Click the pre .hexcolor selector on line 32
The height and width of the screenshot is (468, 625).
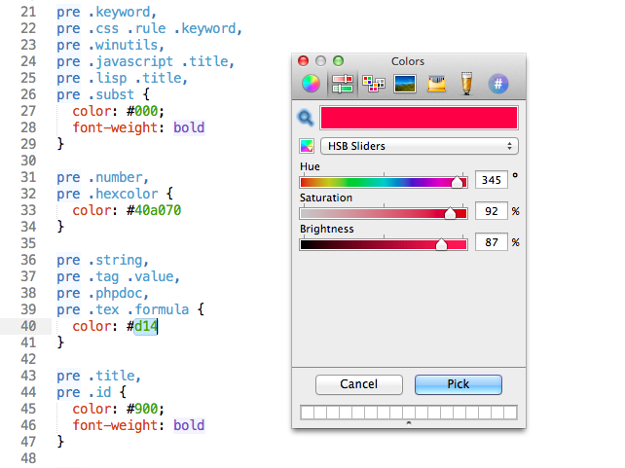pyautogui.click(x=107, y=194)
